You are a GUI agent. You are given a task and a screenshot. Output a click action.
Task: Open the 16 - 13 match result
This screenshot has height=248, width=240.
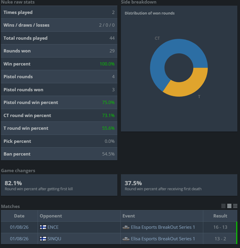click(x=220, y=227)
